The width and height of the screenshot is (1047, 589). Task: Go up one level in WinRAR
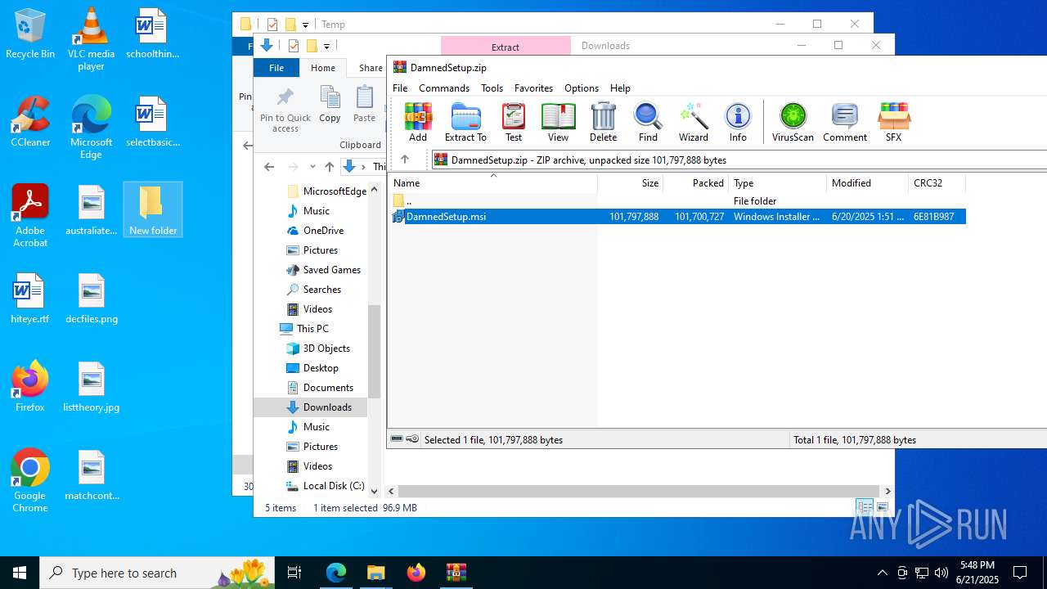pos(405,160)
